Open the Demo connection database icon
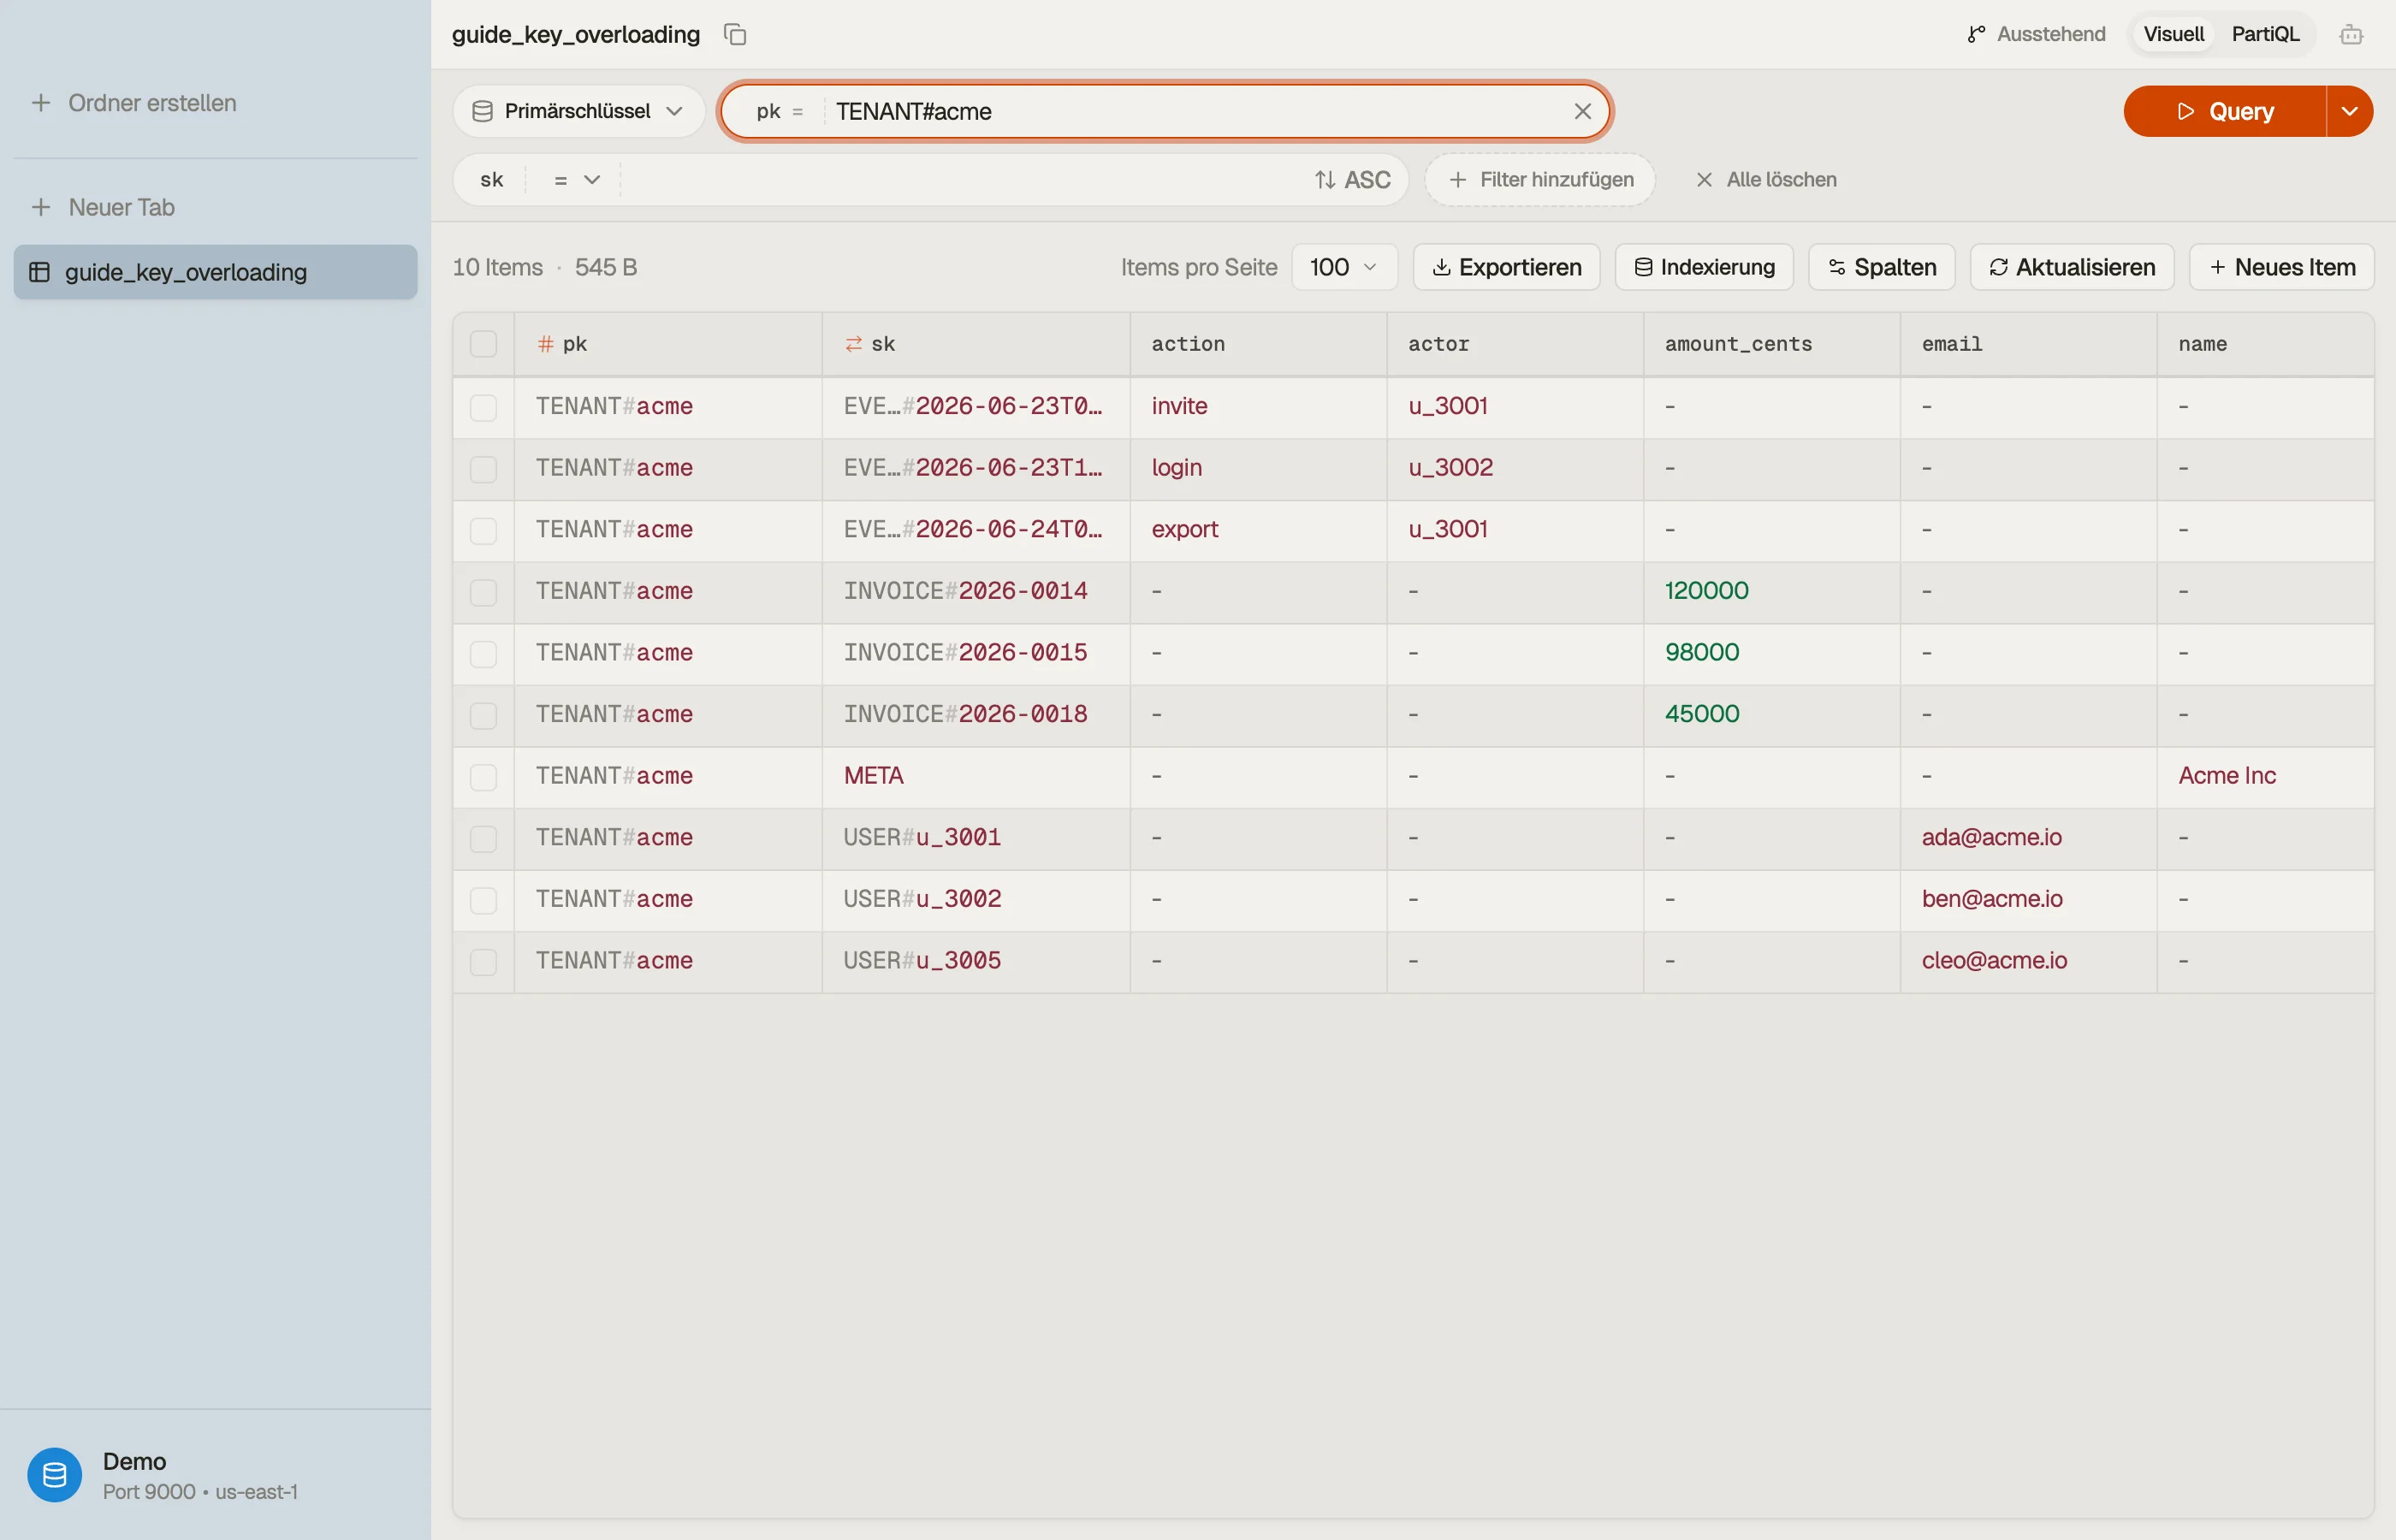 [55, 1475]
